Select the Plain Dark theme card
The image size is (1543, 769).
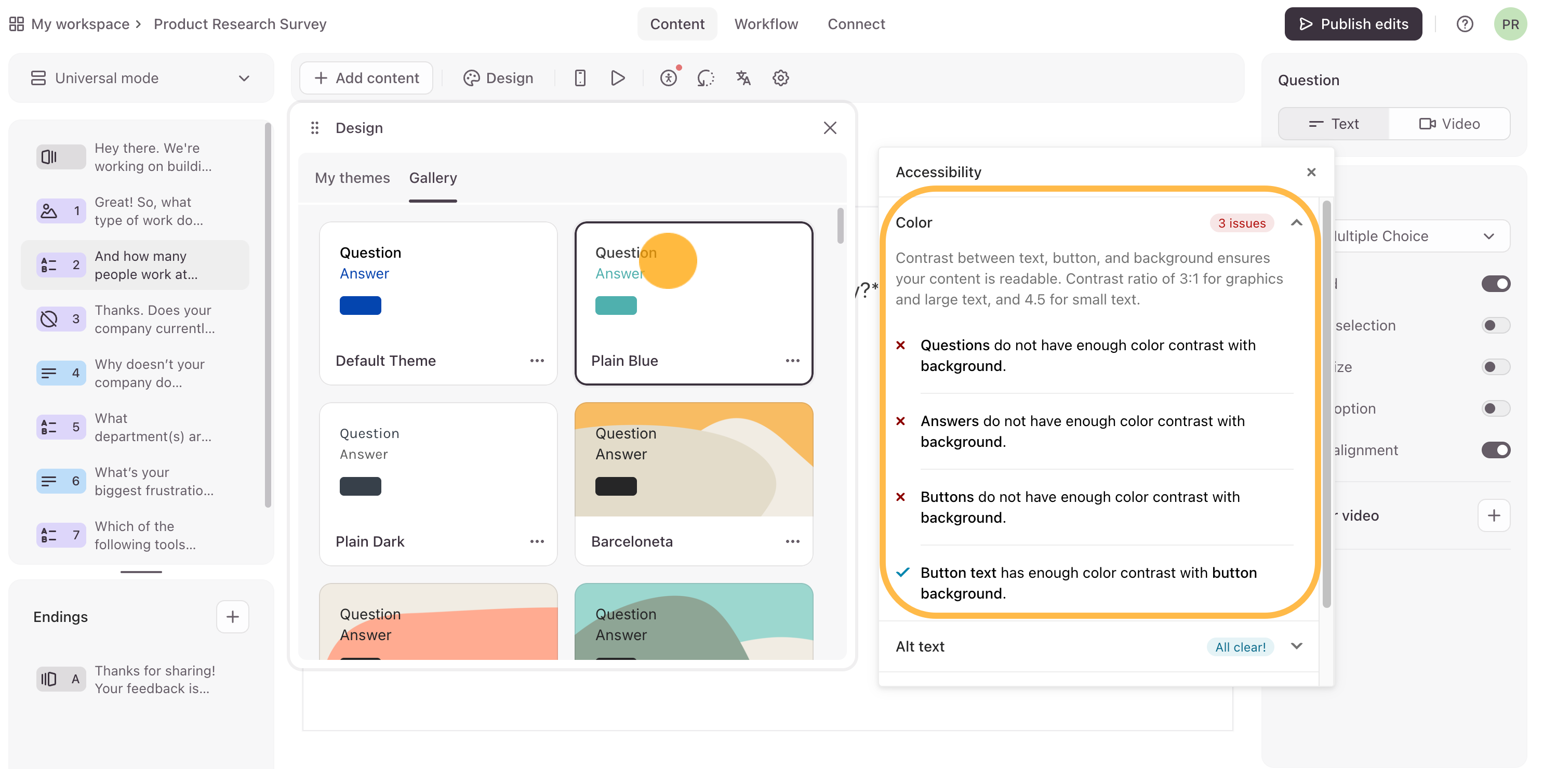pyautogui.click(x=438, y=484)
